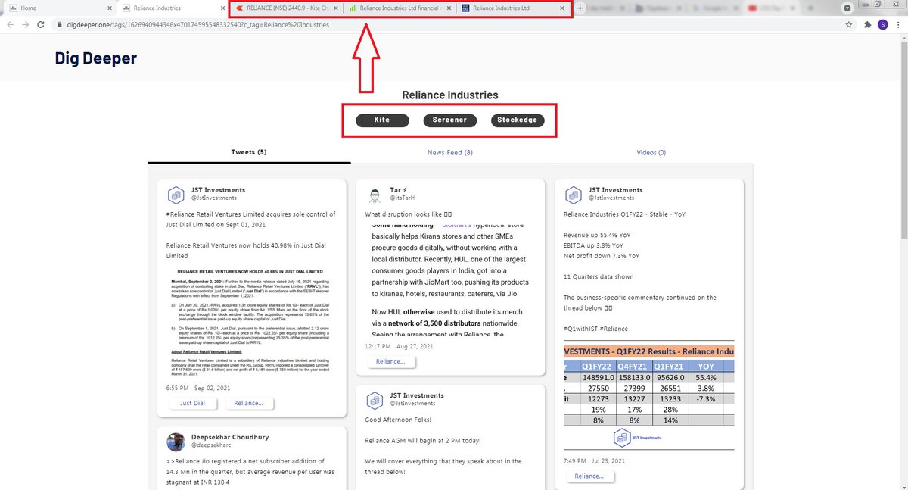
Task: Close the Reliance Industries Ltd financial tab
Action: [449, 8]
